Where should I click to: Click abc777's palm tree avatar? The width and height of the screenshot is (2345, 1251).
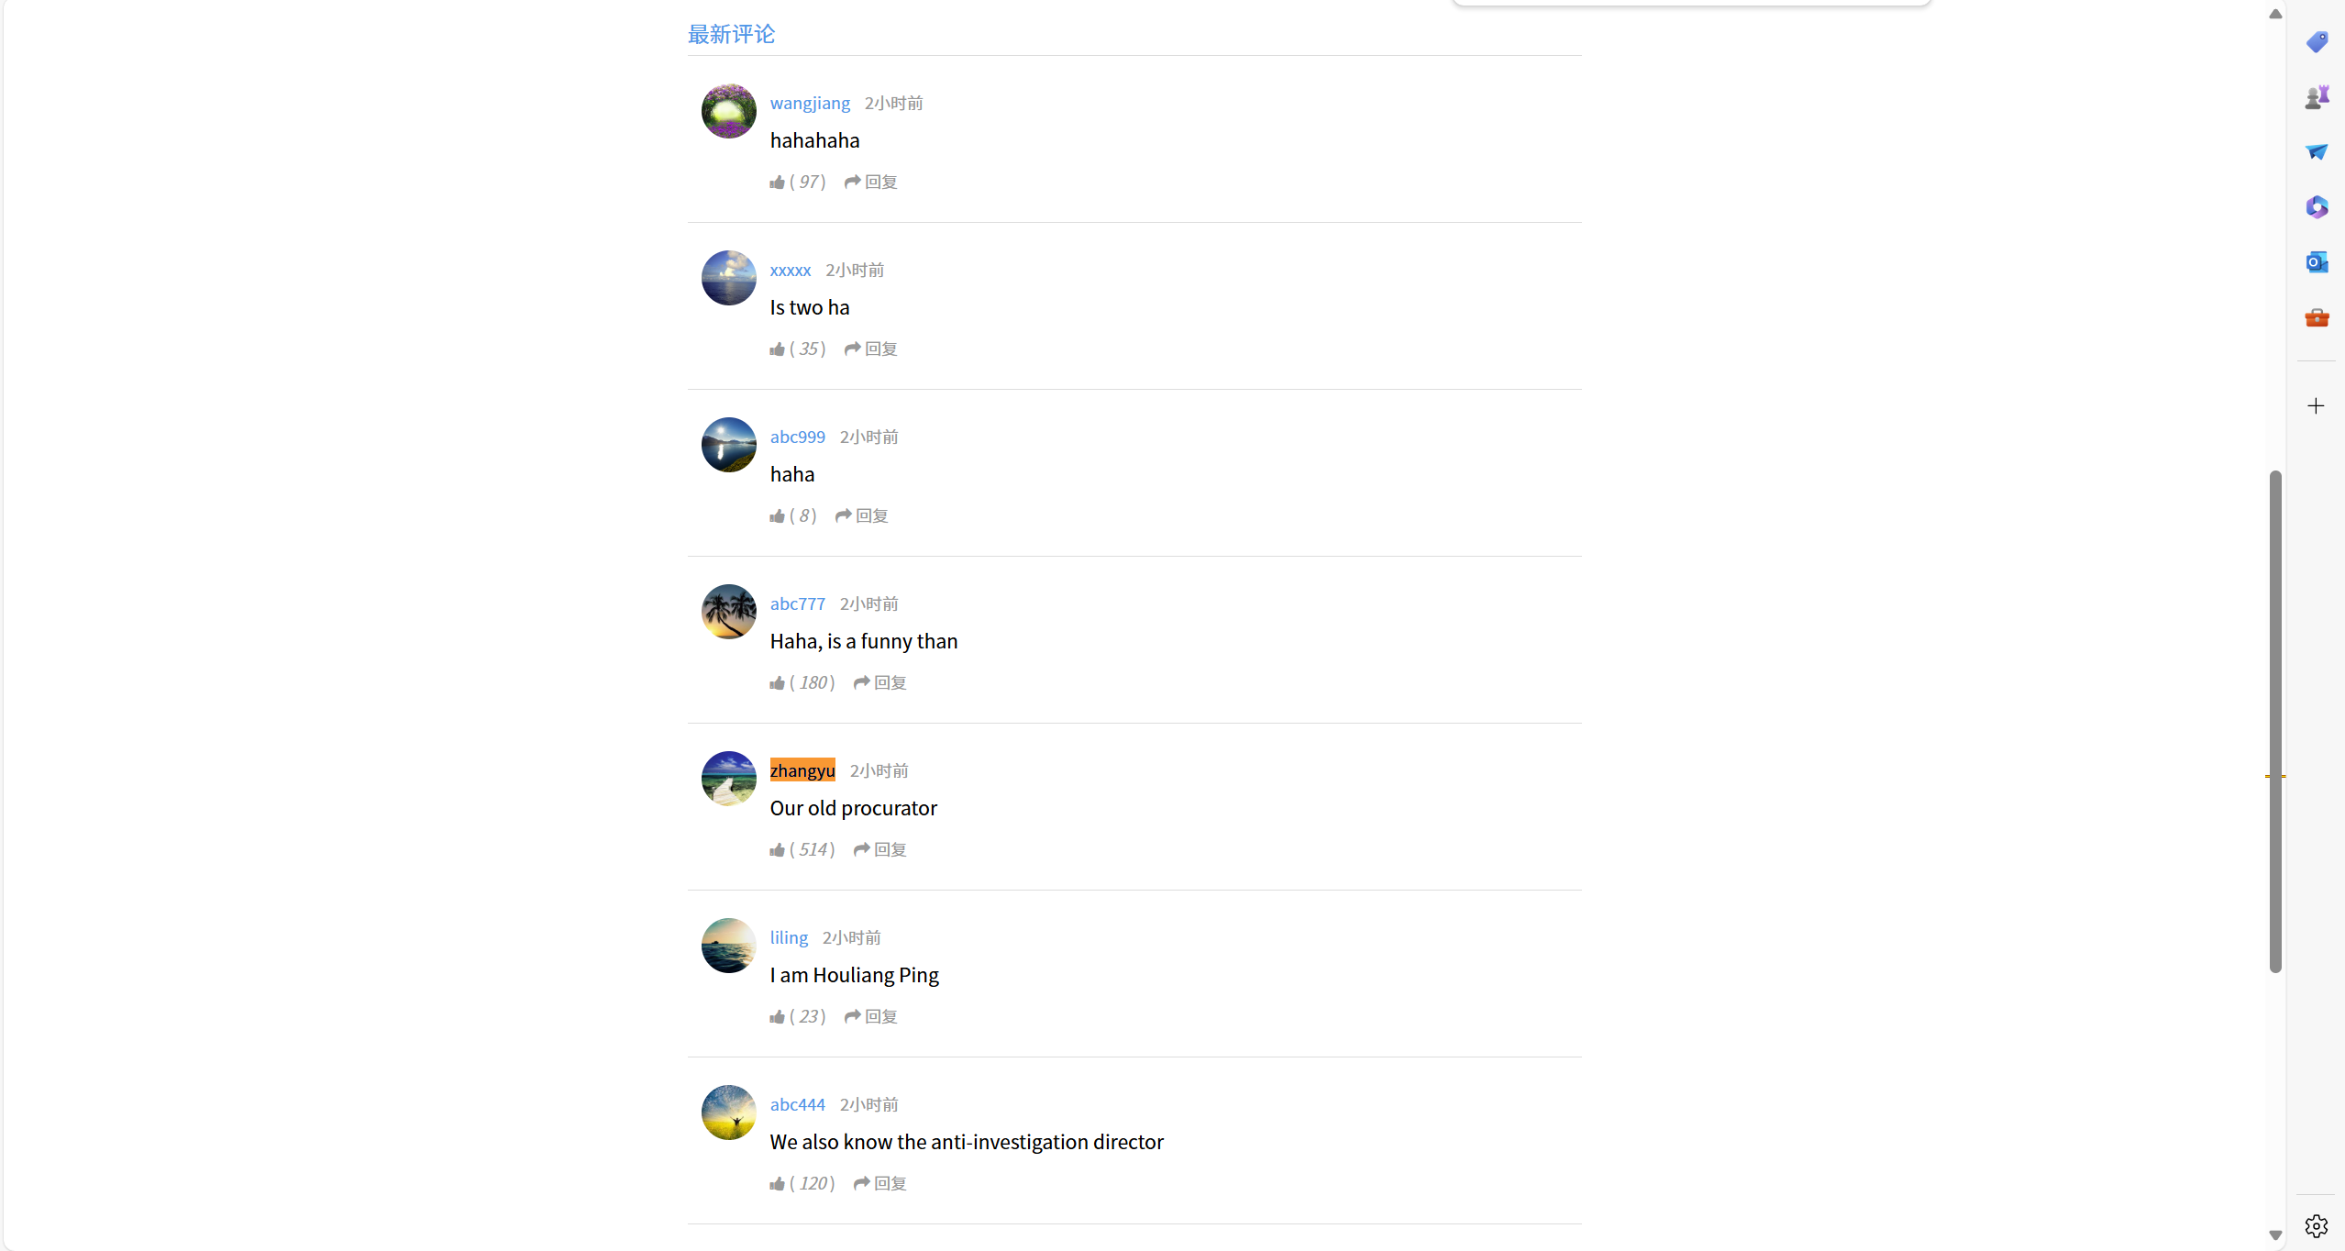coord(728,612)
